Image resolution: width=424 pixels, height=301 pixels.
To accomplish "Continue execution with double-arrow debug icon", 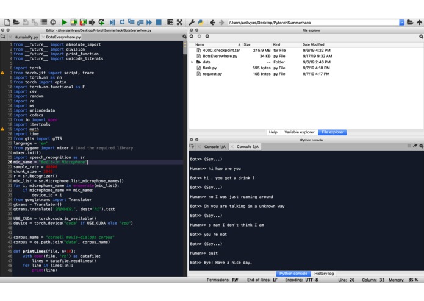I will 149,23.
